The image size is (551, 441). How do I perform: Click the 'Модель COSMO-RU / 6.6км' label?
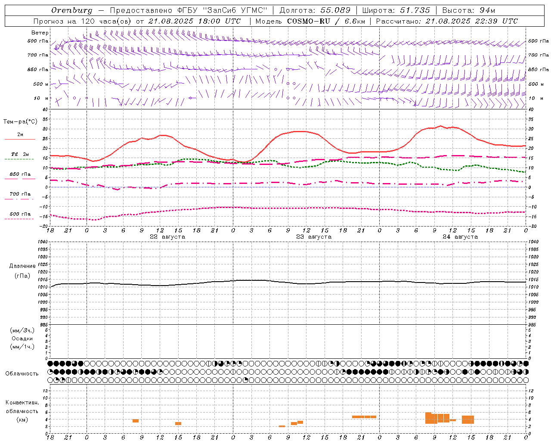point(310,21)
